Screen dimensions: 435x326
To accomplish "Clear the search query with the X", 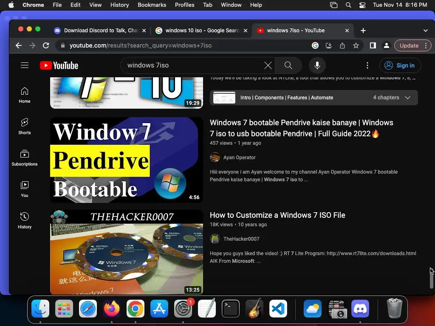I will coord(268,65).
